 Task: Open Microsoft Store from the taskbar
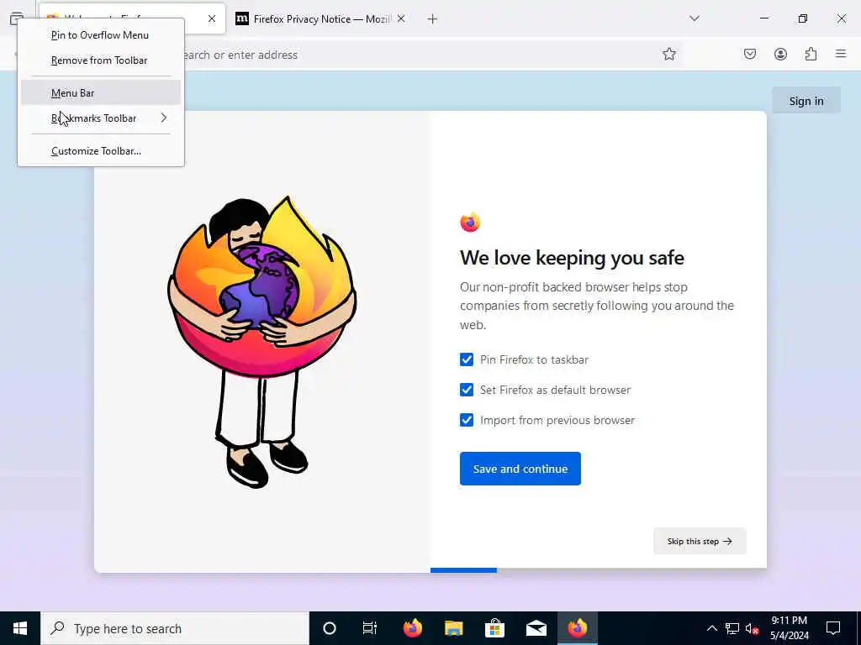pos(494,628)
